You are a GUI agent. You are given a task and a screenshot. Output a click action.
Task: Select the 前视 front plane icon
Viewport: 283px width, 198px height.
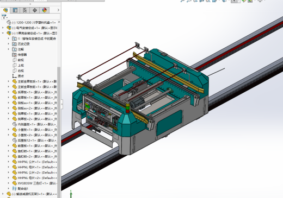coord(14,60)
